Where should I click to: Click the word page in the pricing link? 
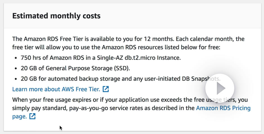pyautogui.click(x=20, y=117)
